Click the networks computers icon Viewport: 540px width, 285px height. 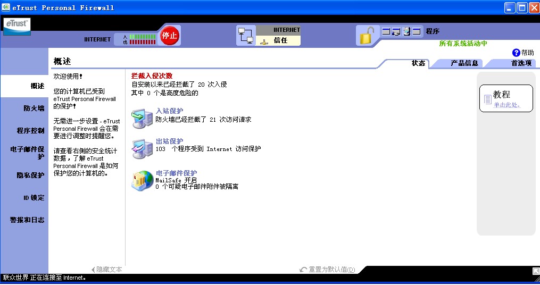click(x=246, y=36)
